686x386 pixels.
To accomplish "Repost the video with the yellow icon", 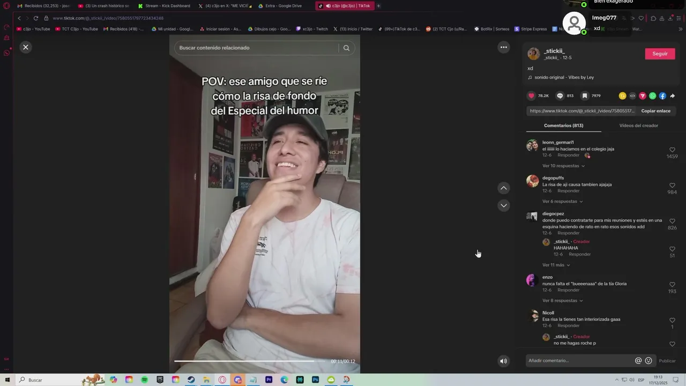I will click(622, 96).
